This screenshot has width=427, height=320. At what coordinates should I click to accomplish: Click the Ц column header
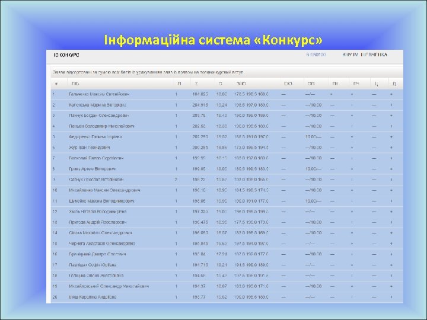click(376, 84)
